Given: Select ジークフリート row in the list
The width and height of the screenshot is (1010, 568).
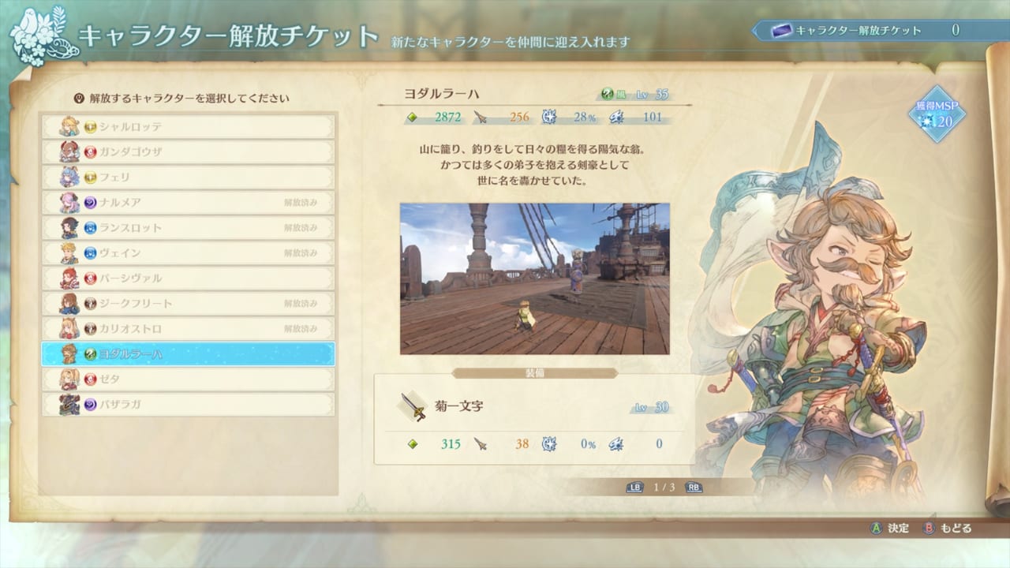Looking at the screenshot, I should pos(188,303).
